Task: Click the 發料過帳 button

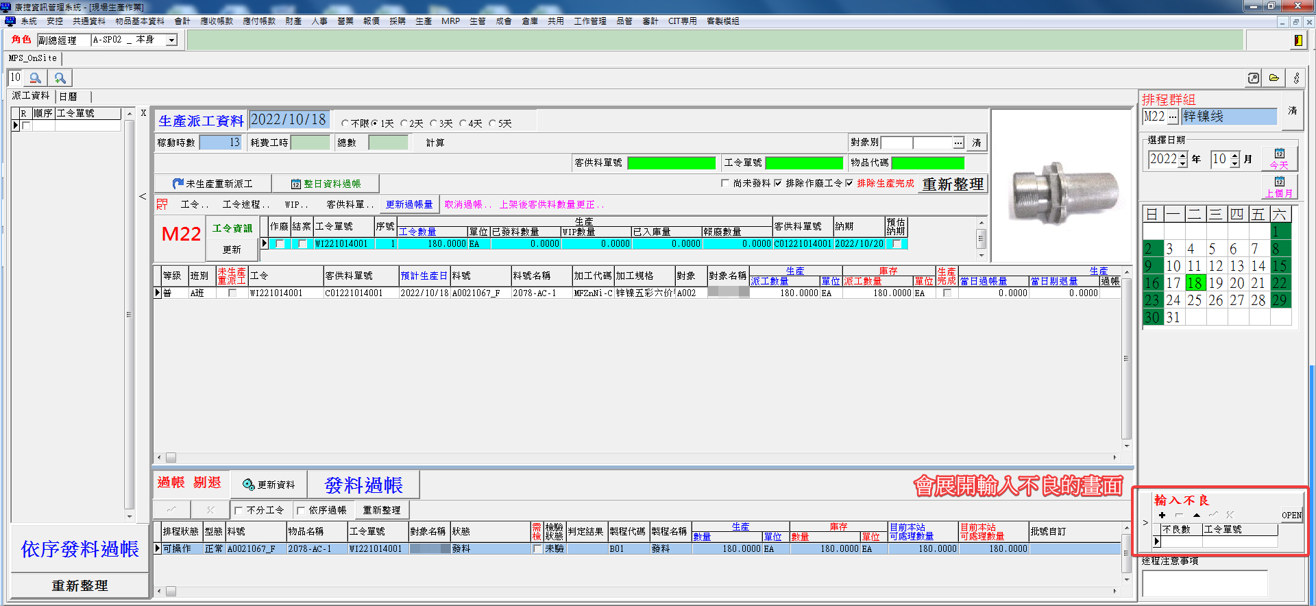Action: tap(363, 485)
